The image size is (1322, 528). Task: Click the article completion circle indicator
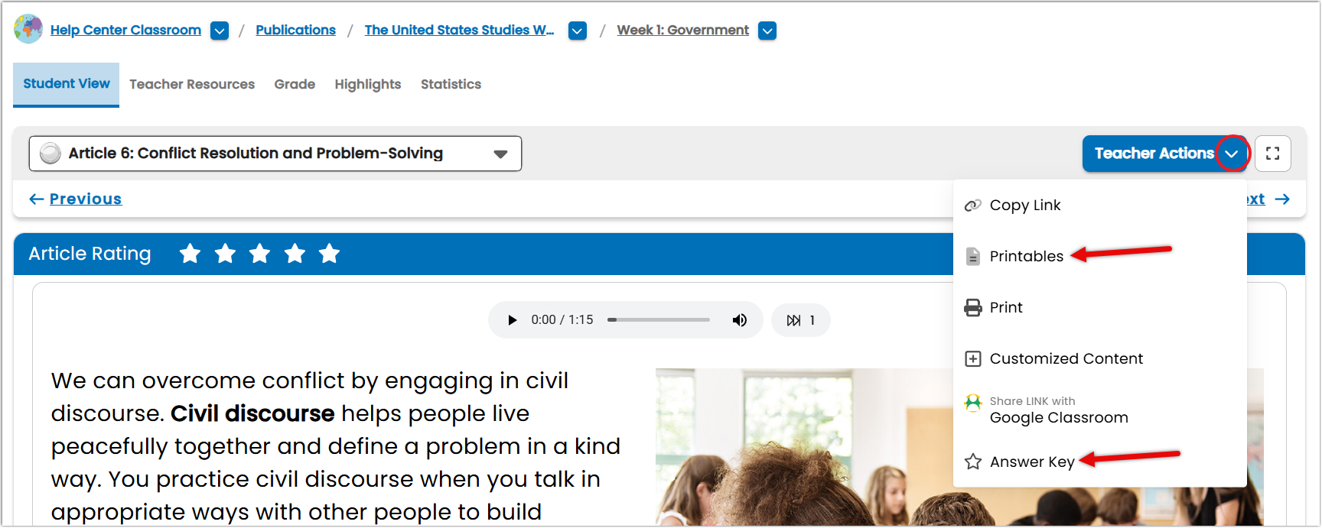(x=50, y=154)
